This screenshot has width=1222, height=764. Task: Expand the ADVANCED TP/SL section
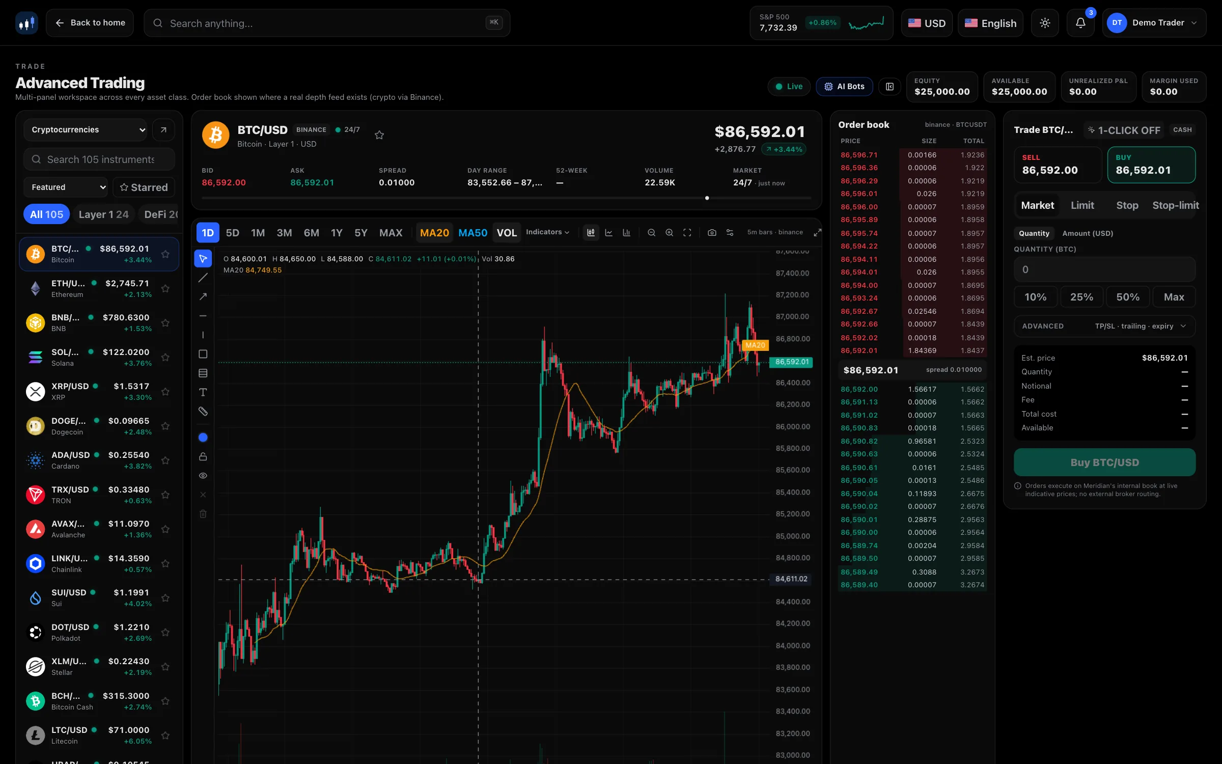coord(1104,326)
